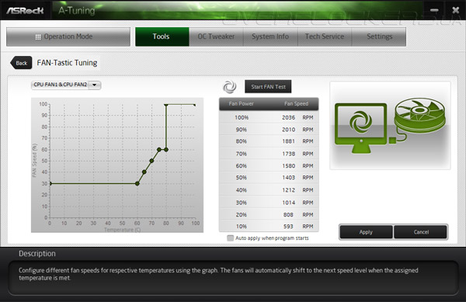Click the fan selector dropdown arrow

coord(95,85)
